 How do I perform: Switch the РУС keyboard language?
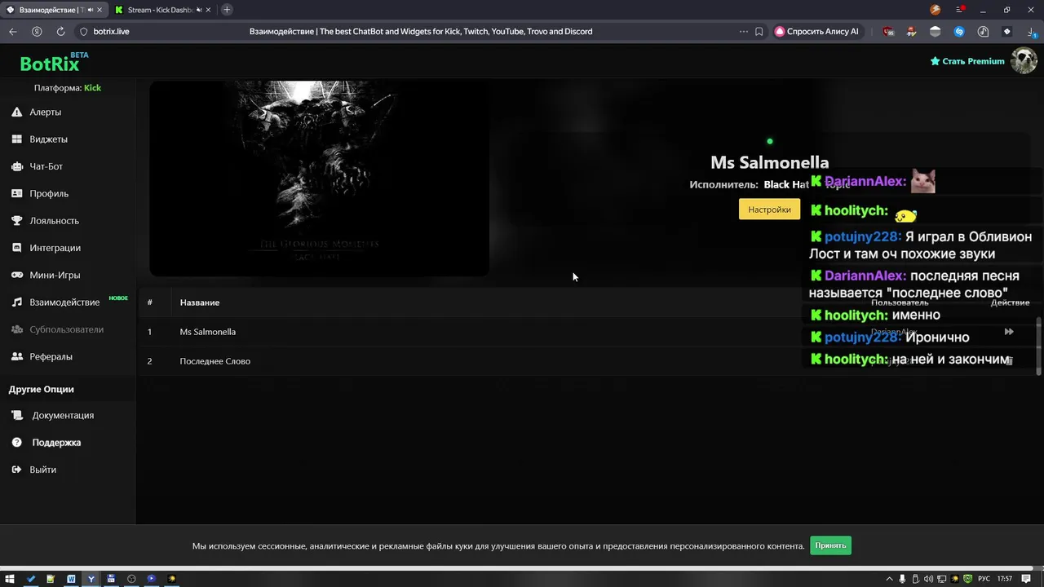click(x=984, y=579)
